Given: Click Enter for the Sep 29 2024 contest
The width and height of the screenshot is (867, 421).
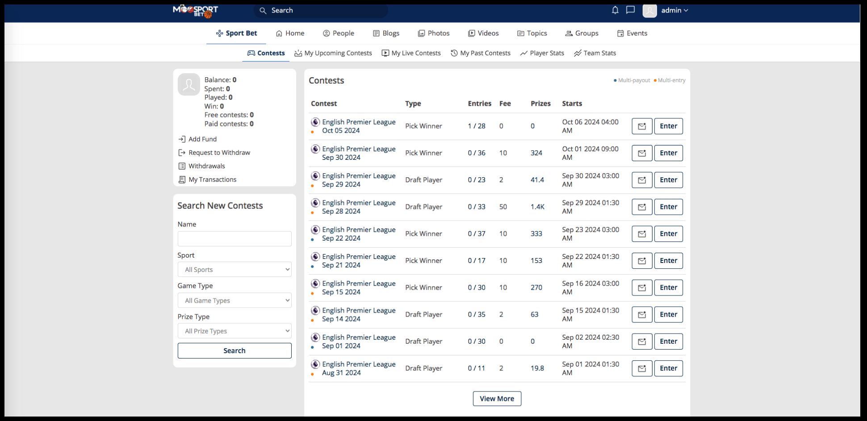Looking at the screenshot, I should (669, 180).
